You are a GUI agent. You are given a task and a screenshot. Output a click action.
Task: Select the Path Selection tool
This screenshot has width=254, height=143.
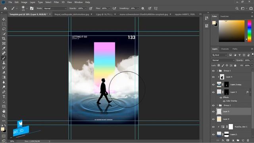pyautogui.click(x=4, y=102)
